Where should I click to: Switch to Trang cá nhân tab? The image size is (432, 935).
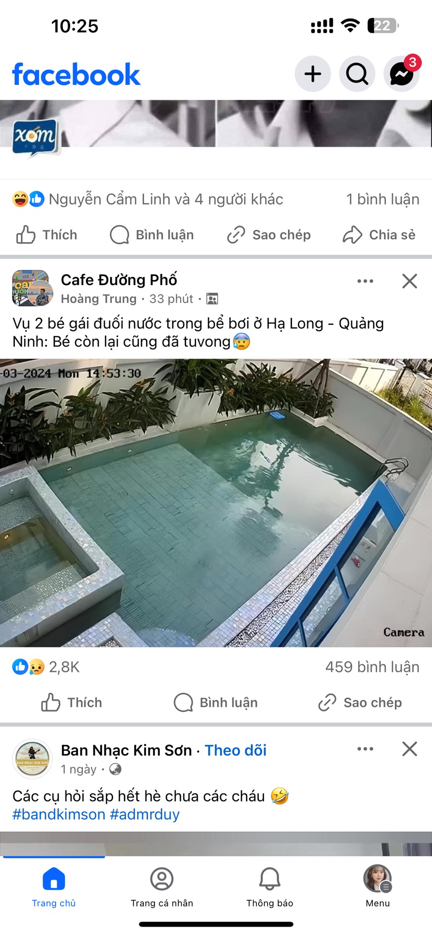pos(162,887)
